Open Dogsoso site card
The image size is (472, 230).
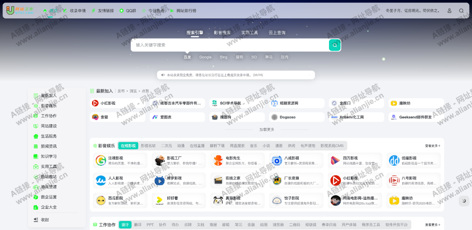coord(297,117)
